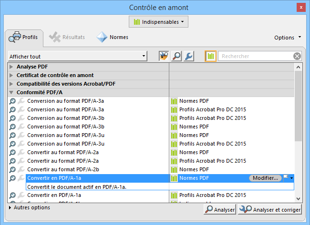Image resolution: width=310 pixels, height=225 pixels.
Task: Click the wrench fixups icon in toolbar
Action: click(x=188, y=56)
